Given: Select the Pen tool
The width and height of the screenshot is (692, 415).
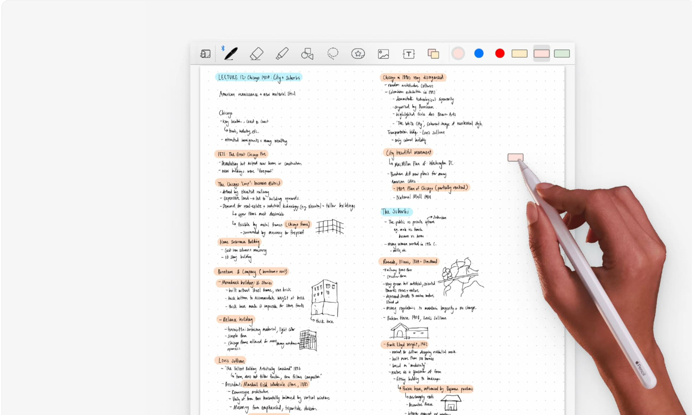Looking at the screenshot, I should (x=231, y=54).
